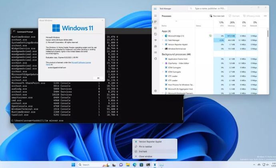Sort processes by Status column header
The image size is (276, 168).
(204, 24)
